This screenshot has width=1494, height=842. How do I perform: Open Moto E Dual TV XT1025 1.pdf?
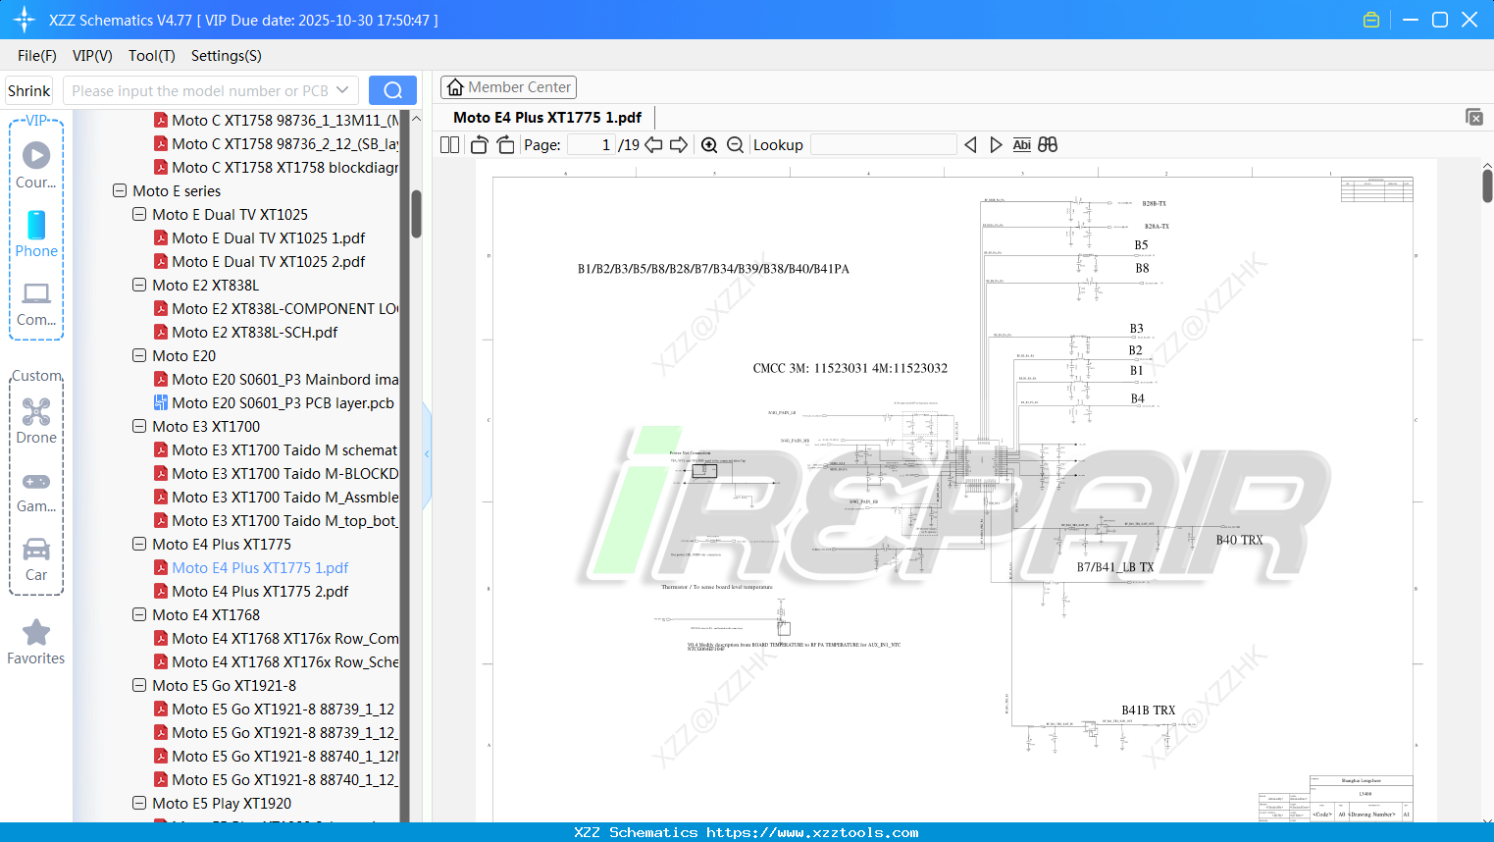click(x=268, y=238)
